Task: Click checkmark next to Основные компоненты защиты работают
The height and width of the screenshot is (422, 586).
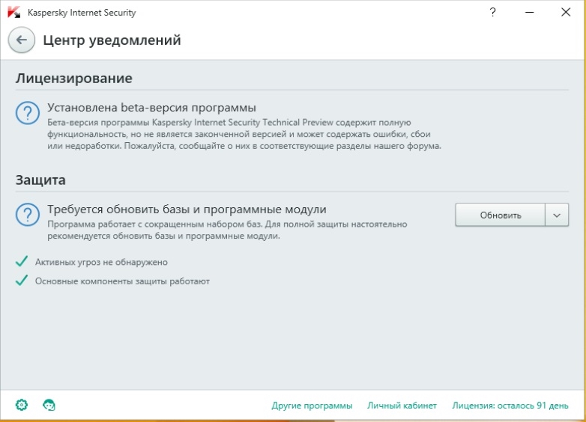Action: [x=22, y=281]
